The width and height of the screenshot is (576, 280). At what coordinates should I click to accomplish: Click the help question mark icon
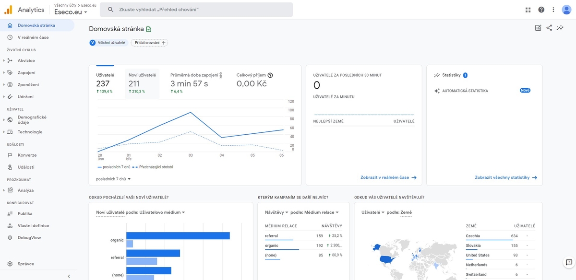tap(541, 10)
